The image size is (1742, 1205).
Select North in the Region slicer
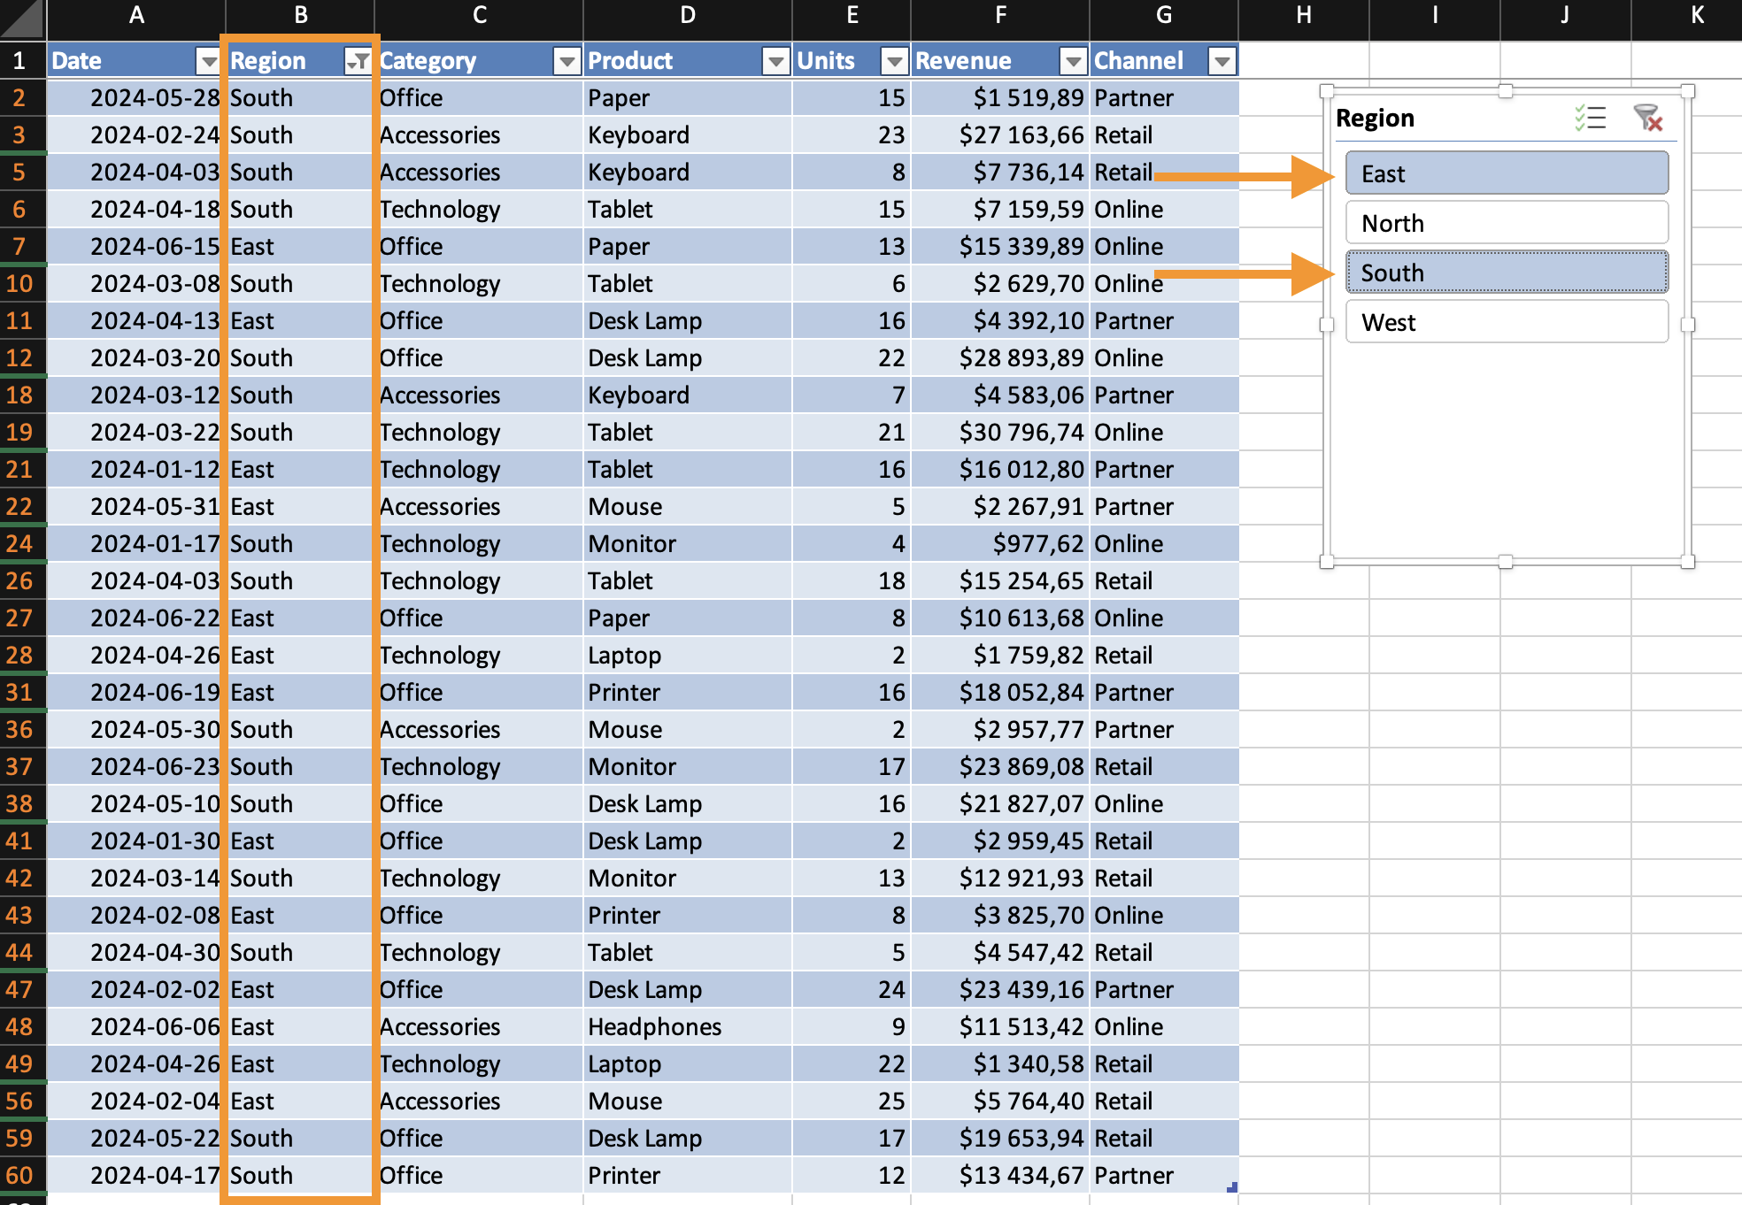(x=1507, y=223)
